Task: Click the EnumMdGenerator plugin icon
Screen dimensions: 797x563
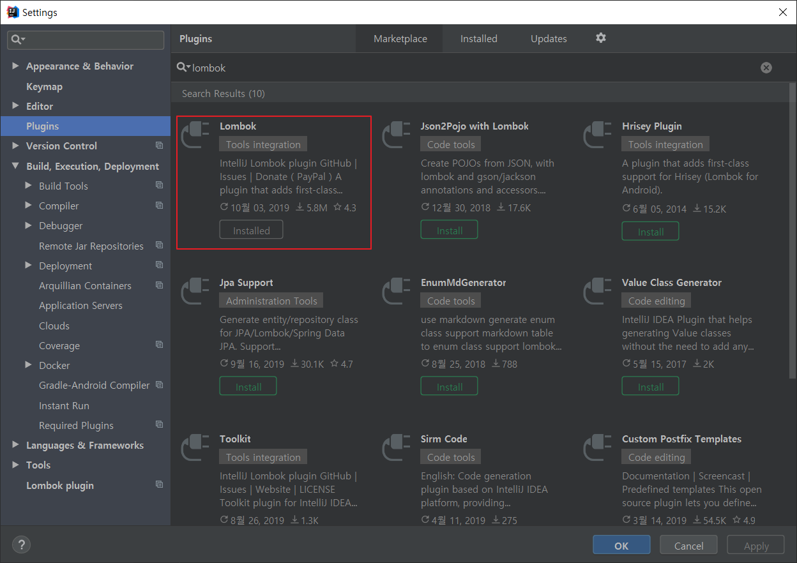Action: pos(397,292)
